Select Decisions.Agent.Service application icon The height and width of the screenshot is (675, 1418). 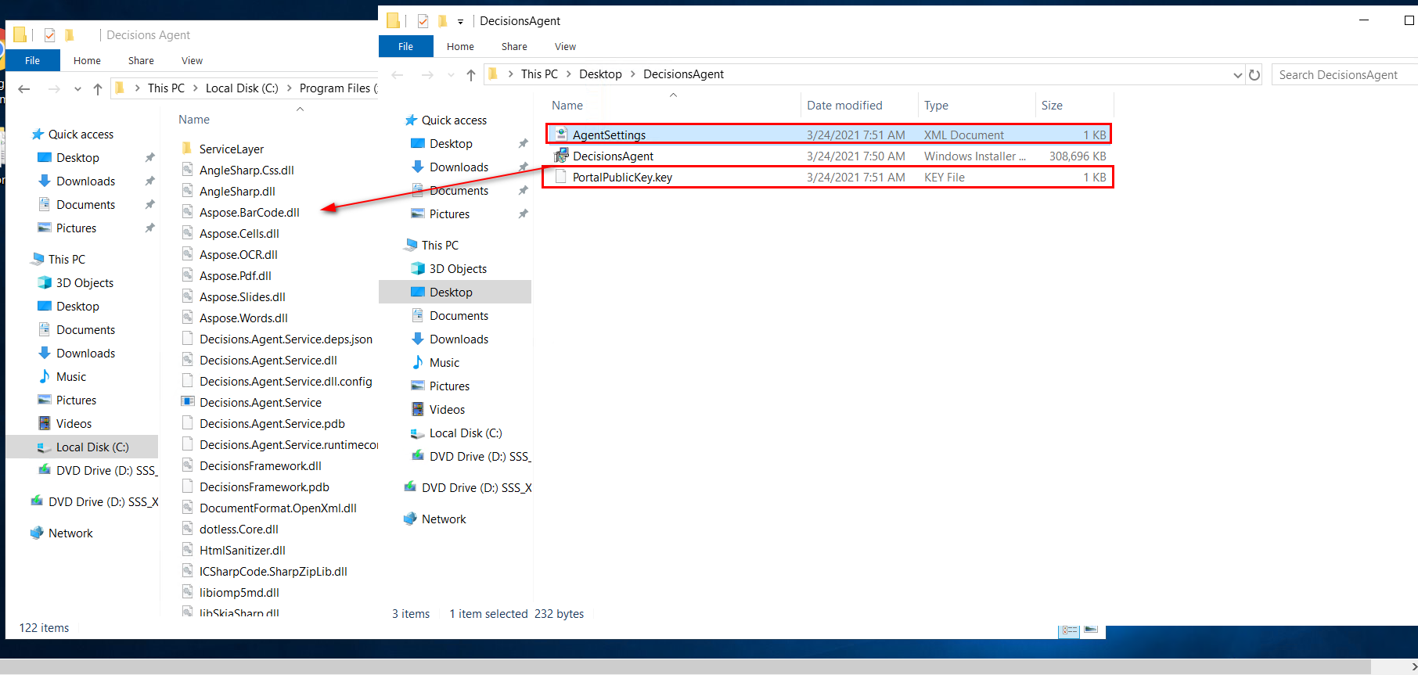coord(187,402)
